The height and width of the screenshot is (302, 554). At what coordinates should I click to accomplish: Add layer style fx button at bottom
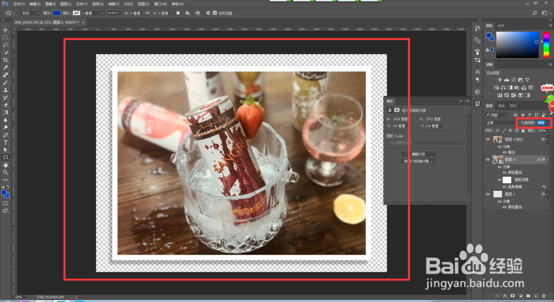[505, 296]
